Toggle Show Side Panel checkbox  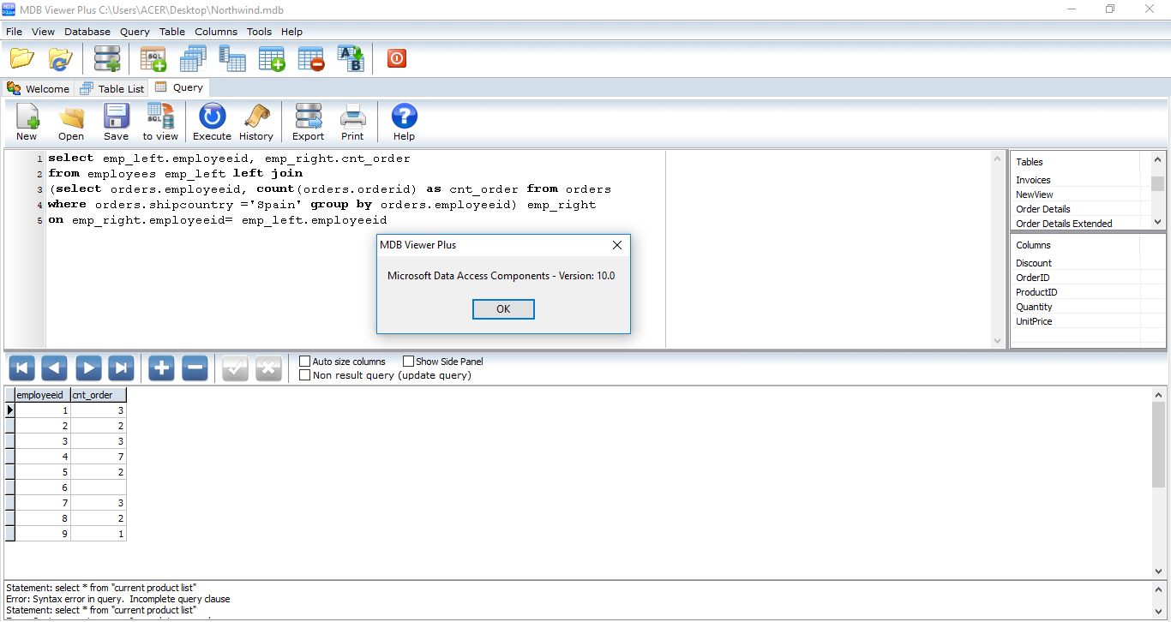click(x=408, y=362)
